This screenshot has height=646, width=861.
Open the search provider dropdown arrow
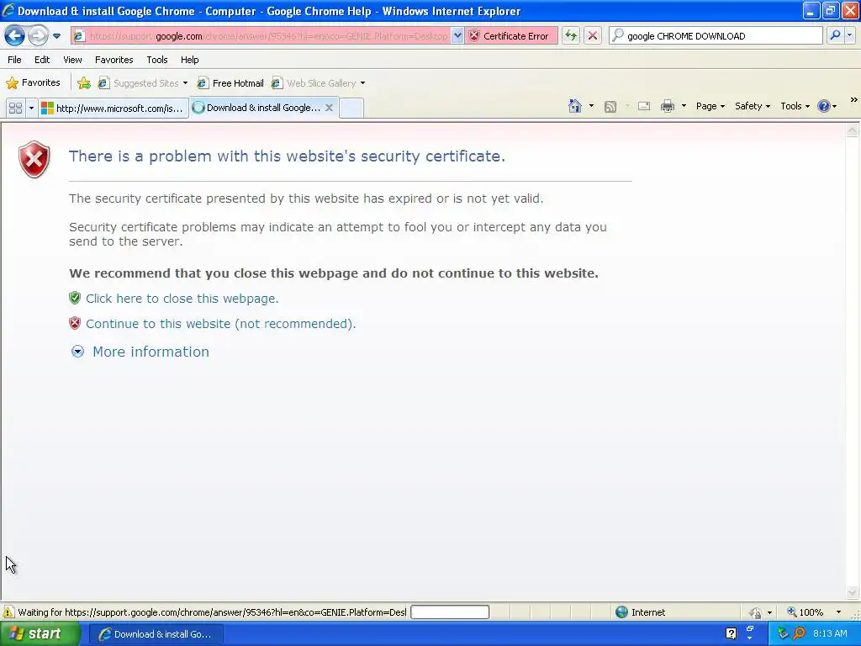pos(849,36)
